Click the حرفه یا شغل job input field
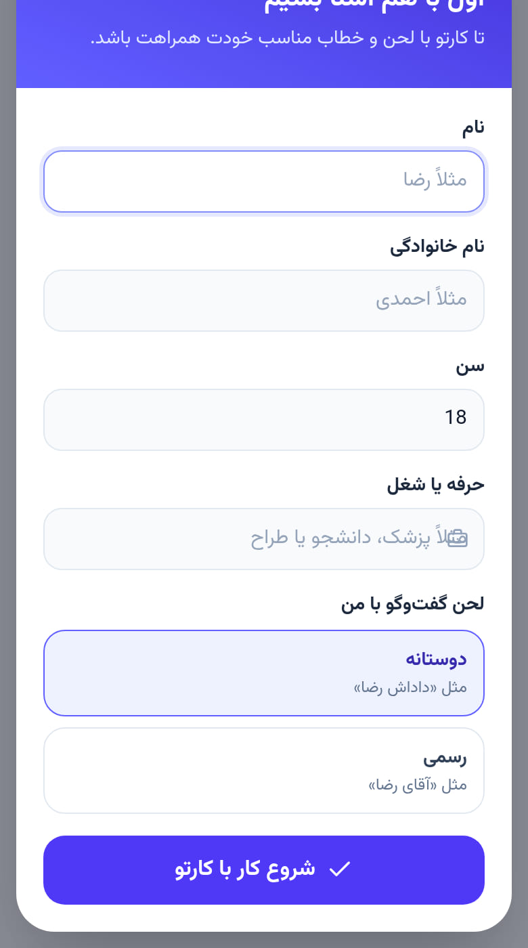This screenshot has width=528, height=948. pyautogui.click(x=264, y=539)
